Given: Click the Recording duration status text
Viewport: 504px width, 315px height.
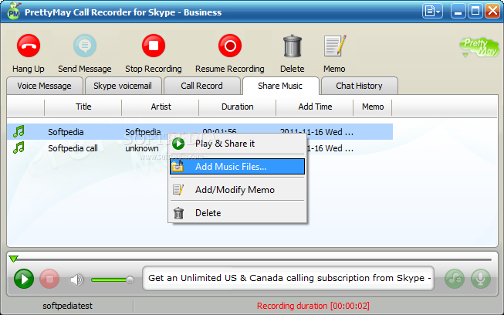Looking at the screenshot, I should coord(313,306).
